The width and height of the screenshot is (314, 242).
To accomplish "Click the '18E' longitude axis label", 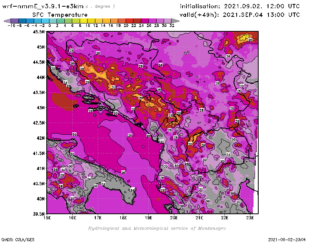I will point(123,218).
